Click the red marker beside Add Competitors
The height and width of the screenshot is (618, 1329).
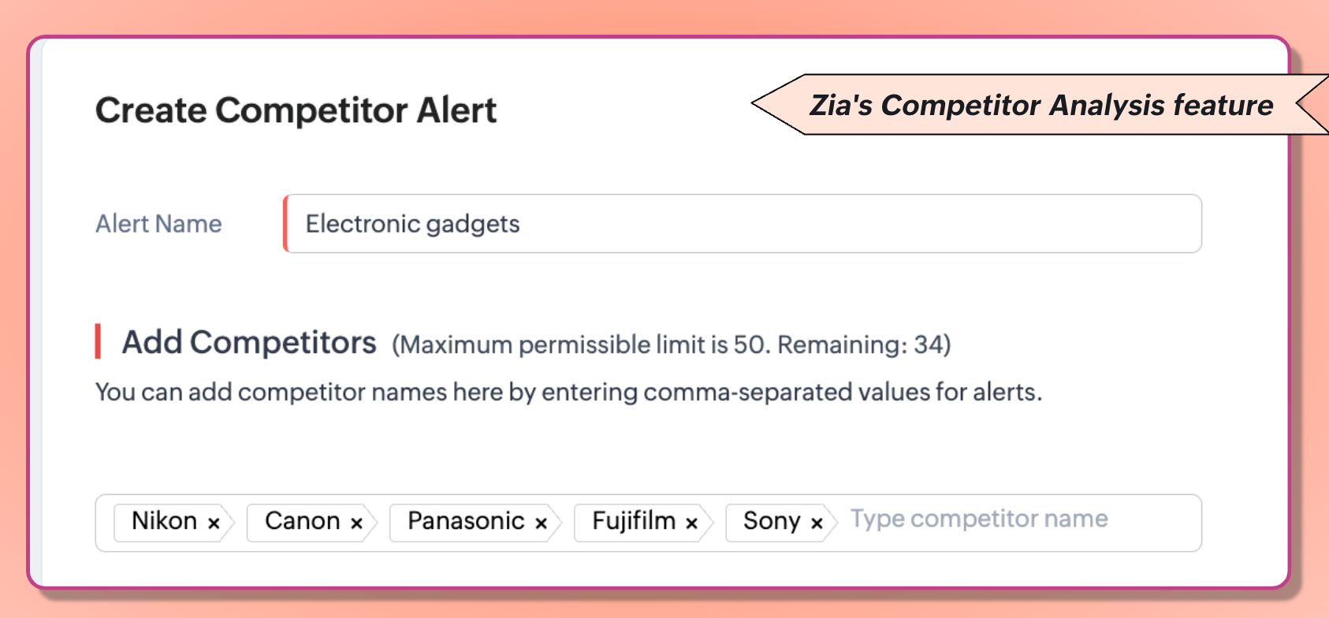98,341
